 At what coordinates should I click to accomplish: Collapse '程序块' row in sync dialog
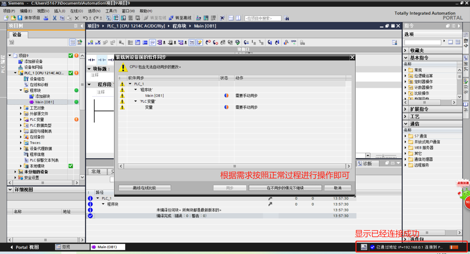136,90
